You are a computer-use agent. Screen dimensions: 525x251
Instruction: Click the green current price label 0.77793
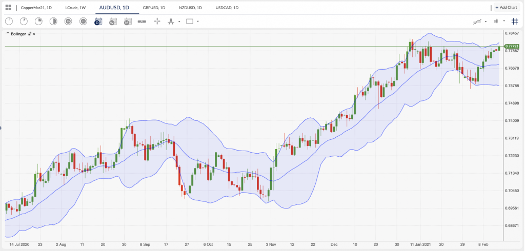(x=512, y=47)
